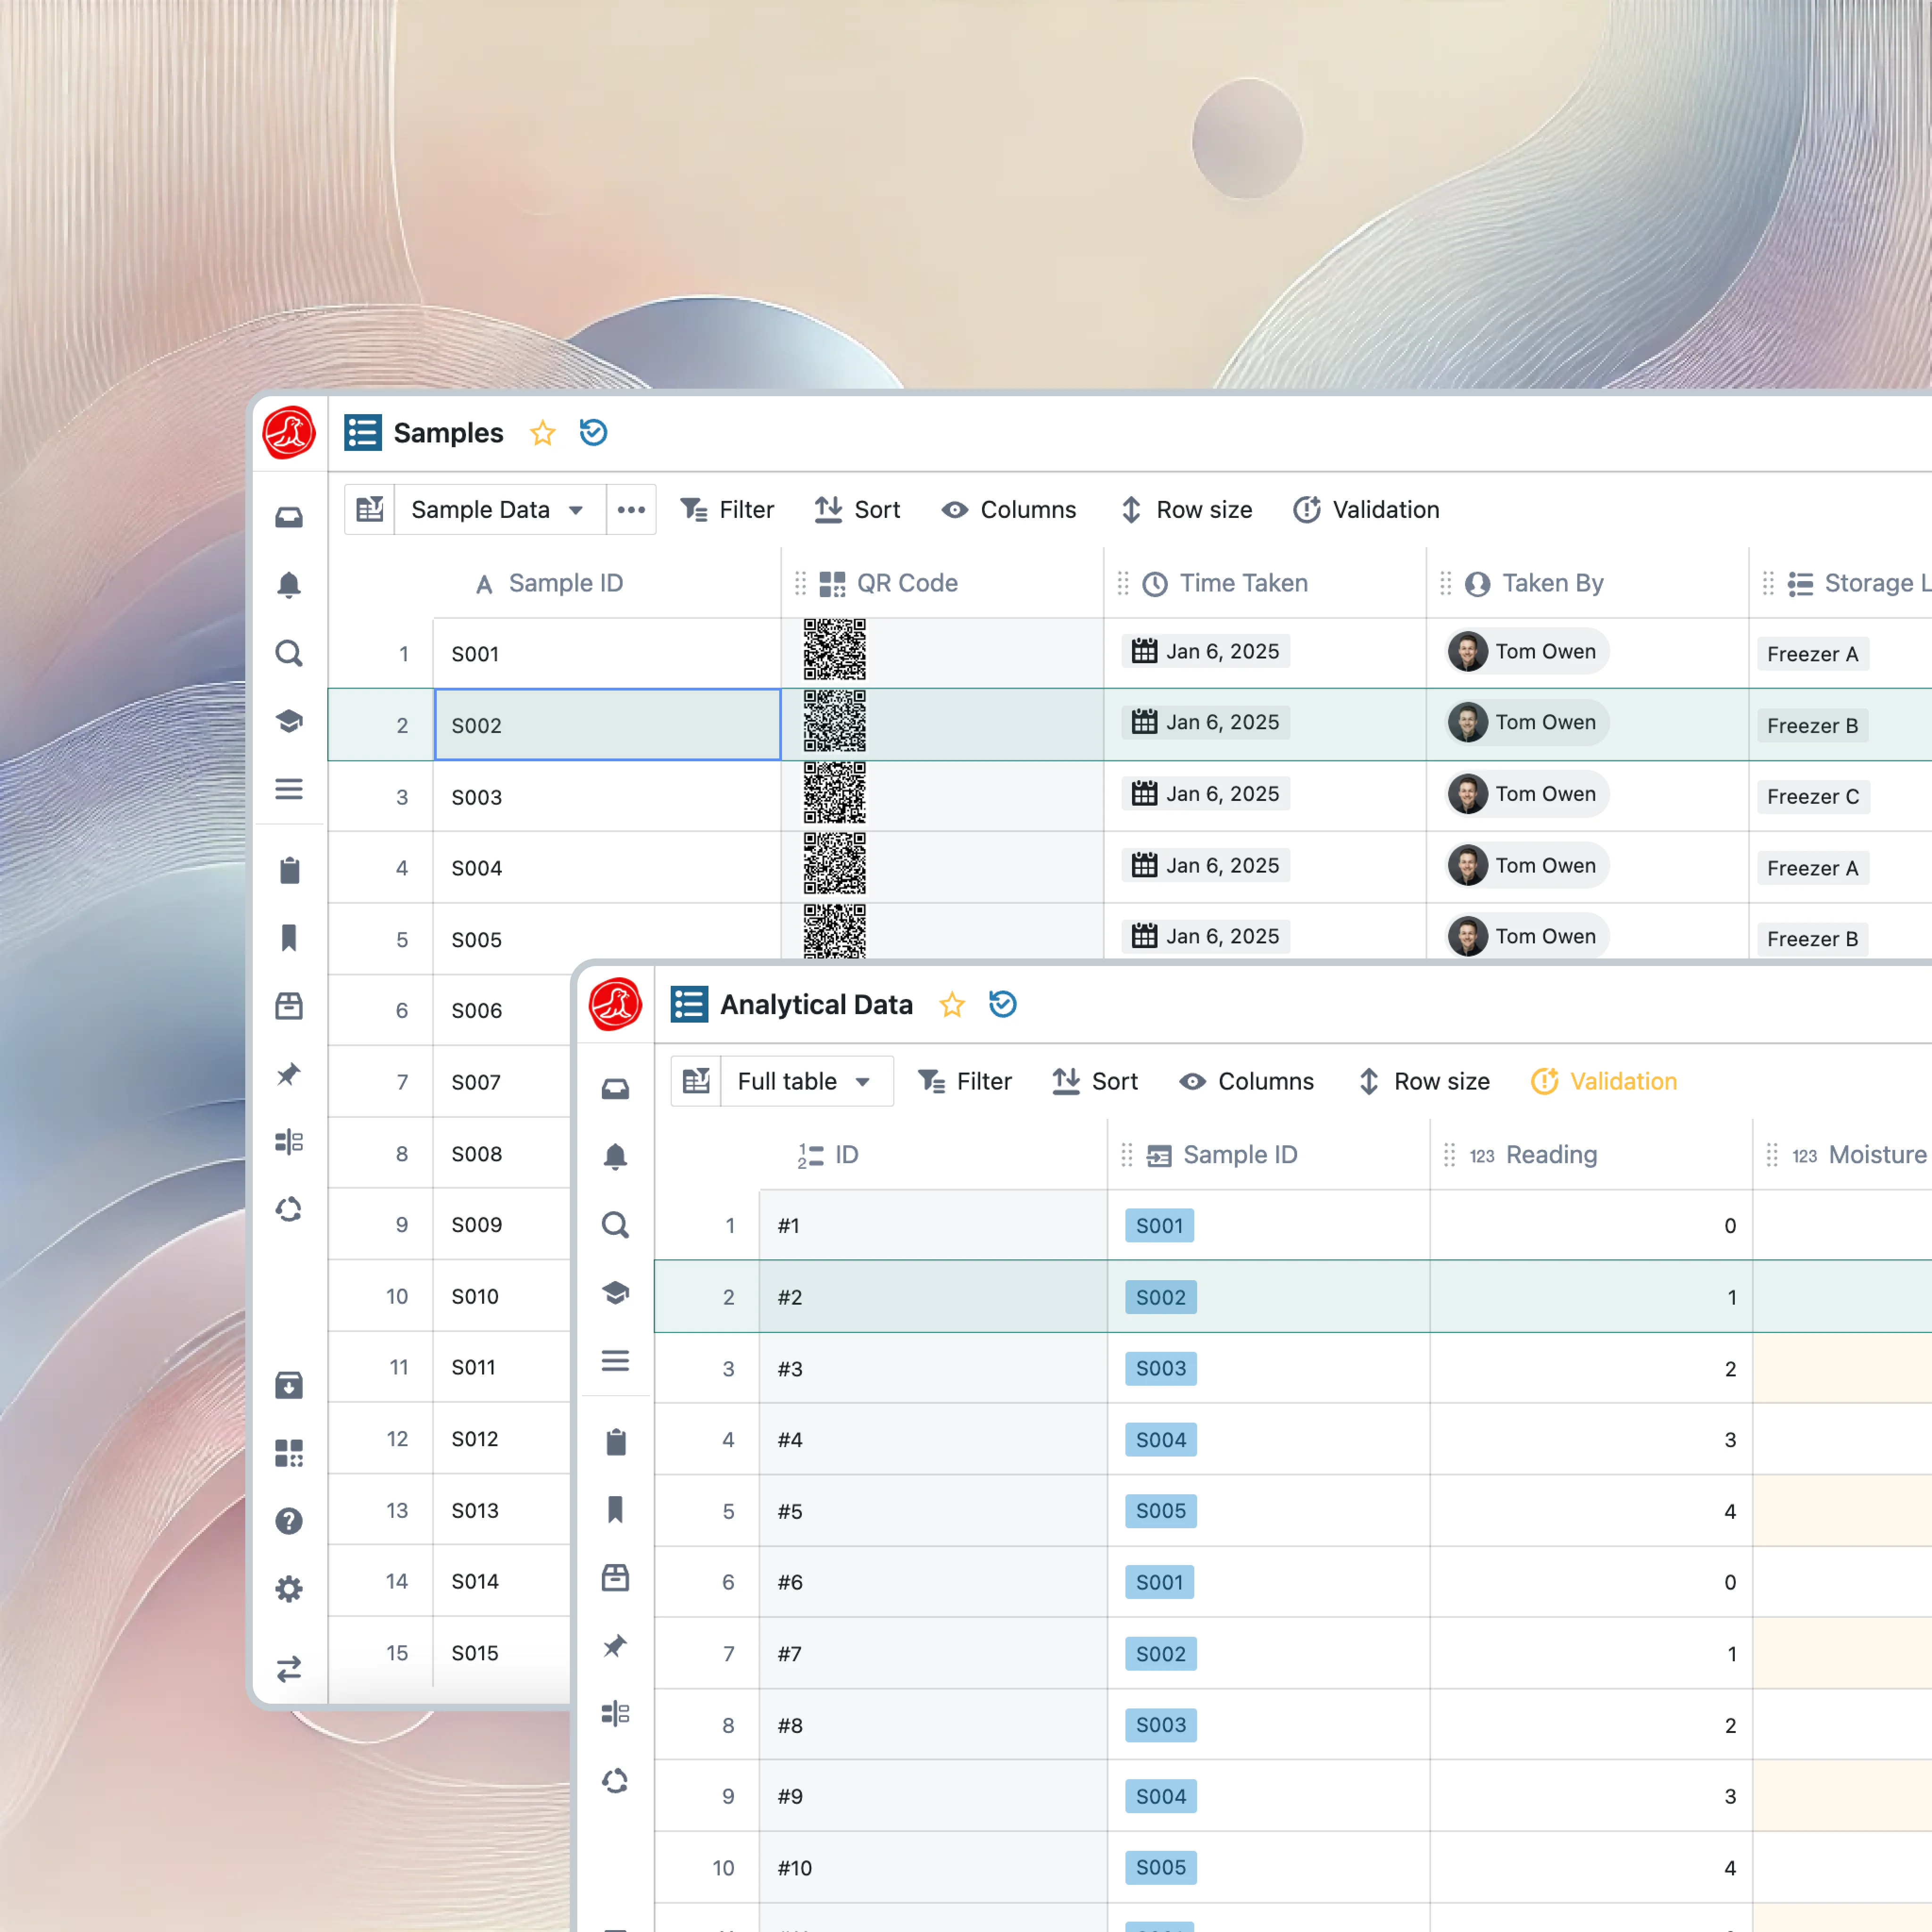1932x1932 pixels.
Task: Favorite the Analytical Data table via the star
Action: [951, 1005]
